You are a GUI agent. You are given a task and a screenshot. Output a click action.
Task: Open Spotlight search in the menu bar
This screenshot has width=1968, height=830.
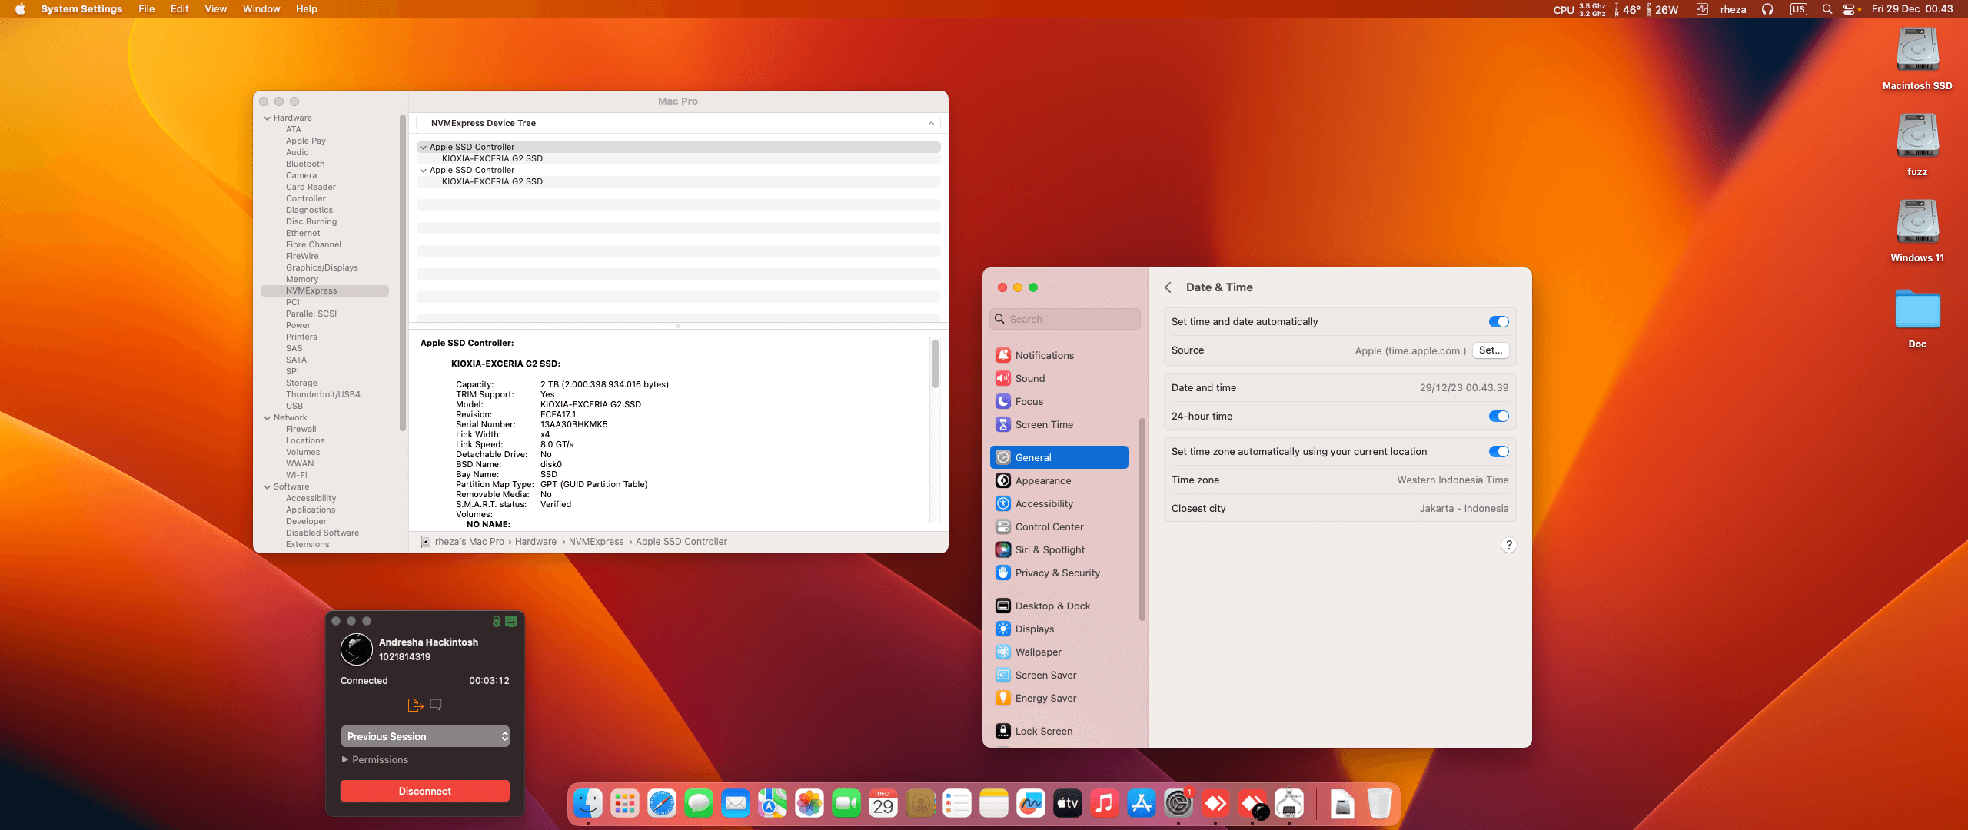[1827, 9]
